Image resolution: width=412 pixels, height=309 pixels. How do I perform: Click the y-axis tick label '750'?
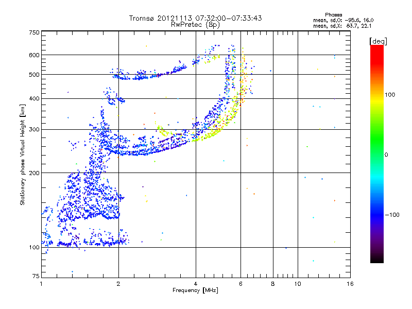click(x=34, y=32)
